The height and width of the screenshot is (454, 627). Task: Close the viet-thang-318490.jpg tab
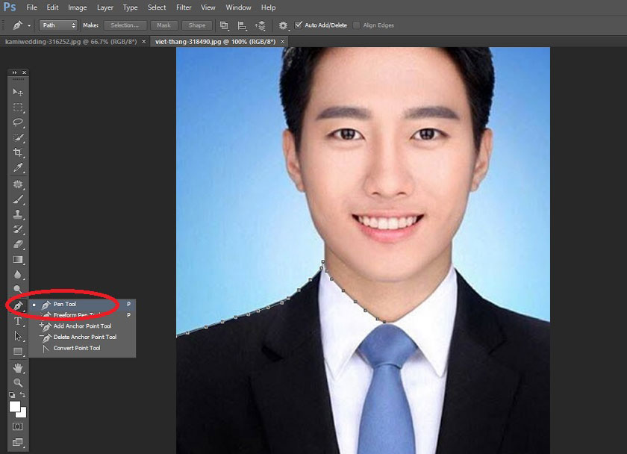[282, 41]
